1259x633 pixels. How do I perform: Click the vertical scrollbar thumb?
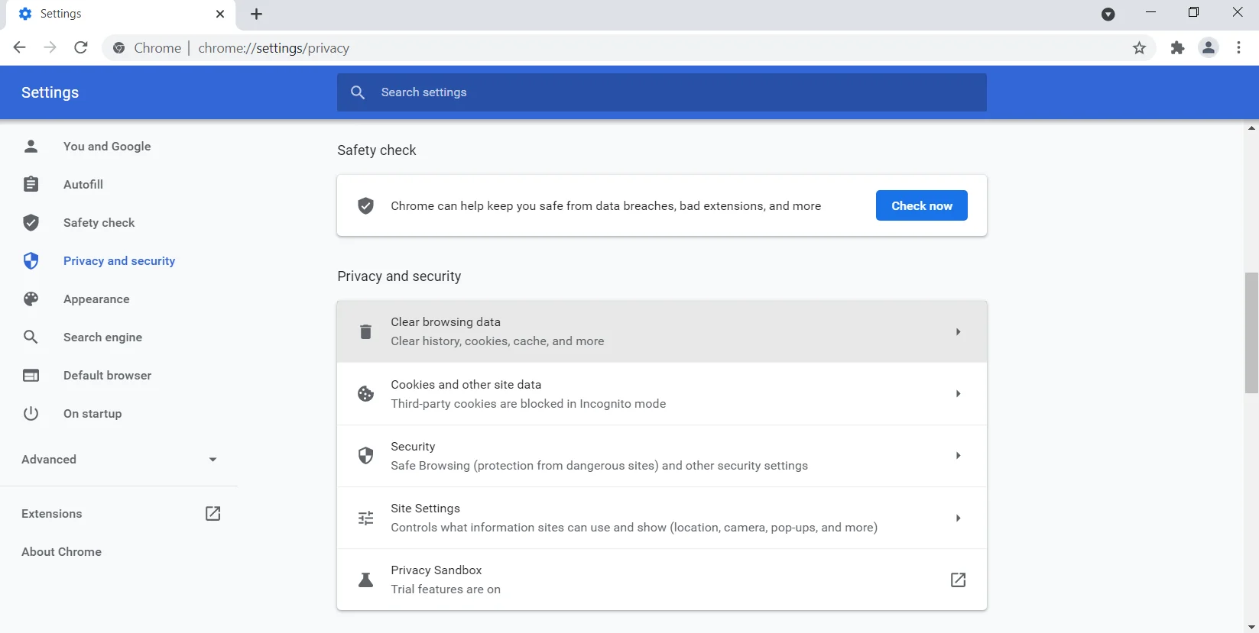coord(1251,333)
